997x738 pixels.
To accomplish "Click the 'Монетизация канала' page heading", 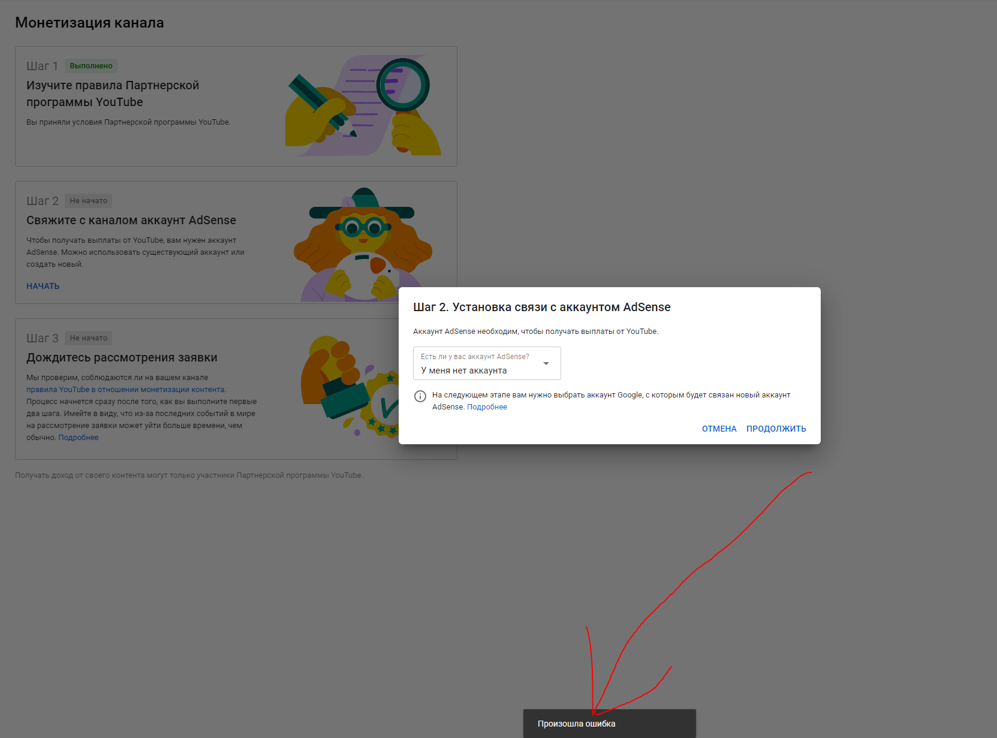I will pos(89,23).
